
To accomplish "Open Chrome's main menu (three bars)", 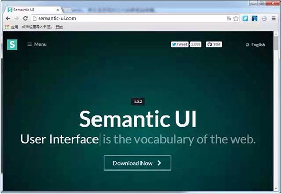I will click(274, 18).
